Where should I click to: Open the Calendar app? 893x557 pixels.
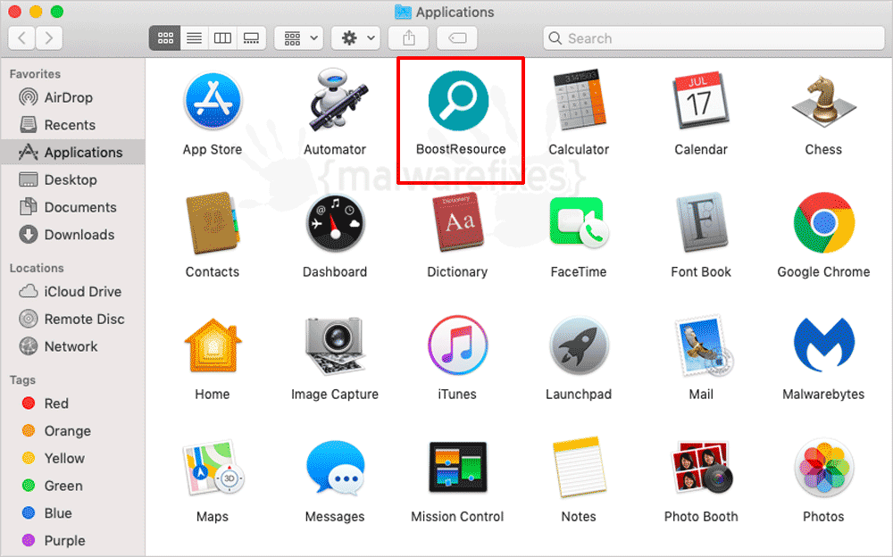coord(701,101)
